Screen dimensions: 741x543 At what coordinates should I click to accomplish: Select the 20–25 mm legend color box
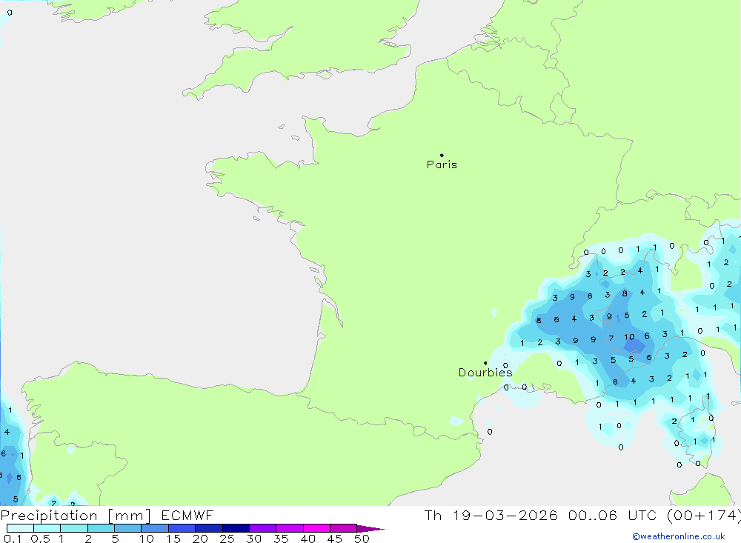click(209, 528)
